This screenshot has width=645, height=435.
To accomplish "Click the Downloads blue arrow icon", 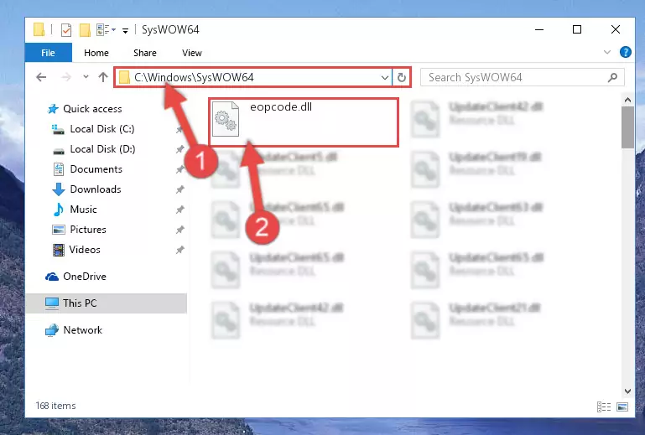I will click(x=59, y=189).
